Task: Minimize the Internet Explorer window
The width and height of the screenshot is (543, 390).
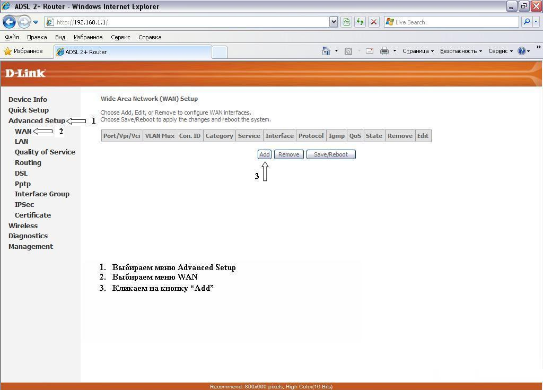Action: [x=512, y=6]
